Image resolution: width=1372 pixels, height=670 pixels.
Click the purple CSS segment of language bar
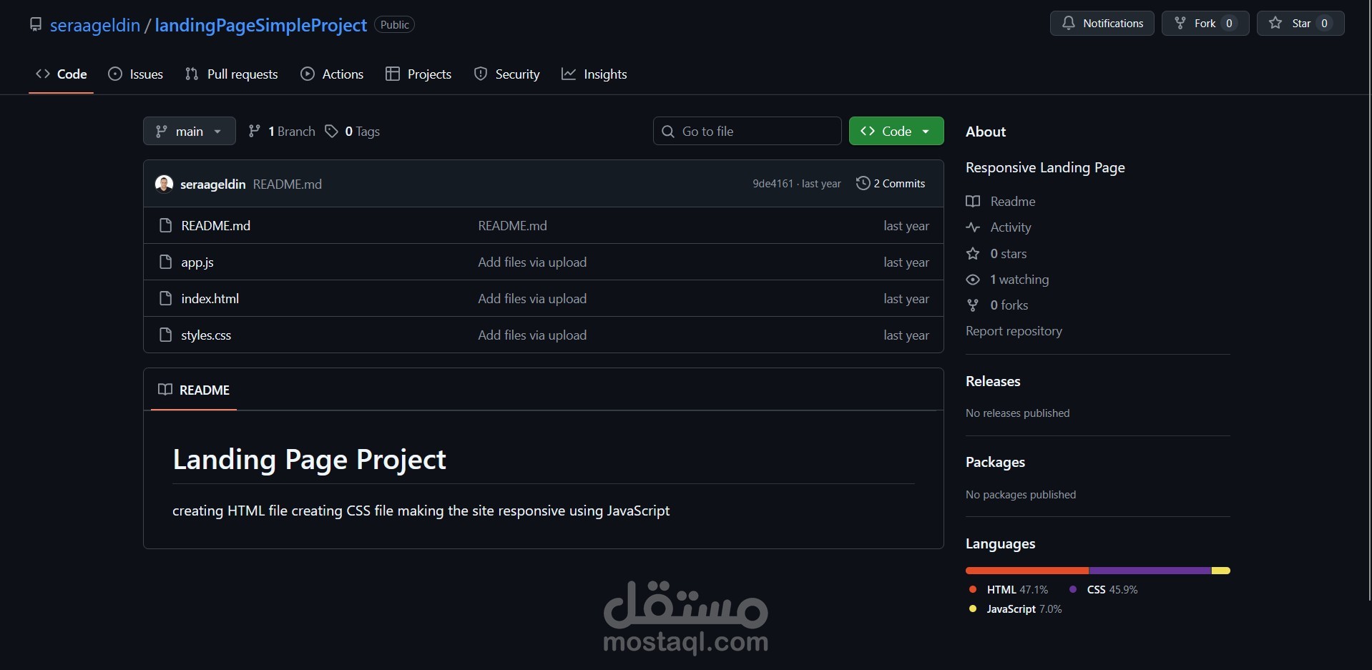click(1150, 571)
